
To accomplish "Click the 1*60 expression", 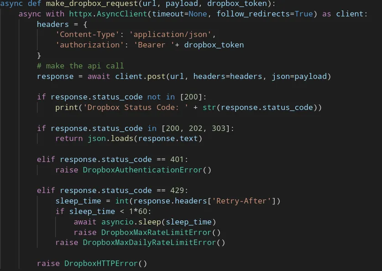I will pos(138,211).
